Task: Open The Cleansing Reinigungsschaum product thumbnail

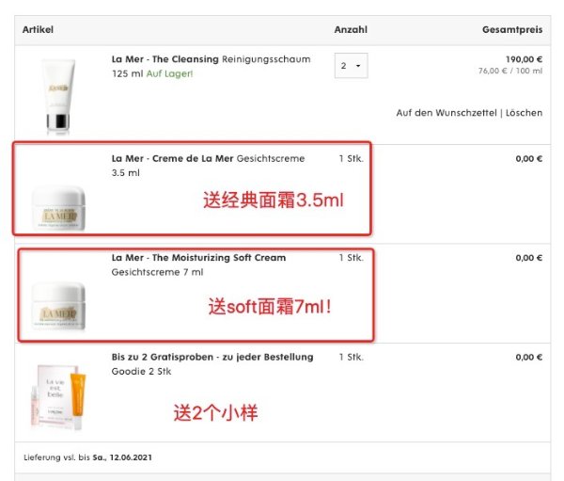Action: 58,96
